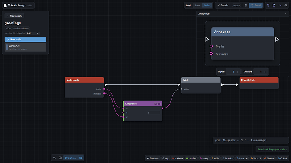Click the any type legend chip
Screen dimensions: 291x163
165,158
